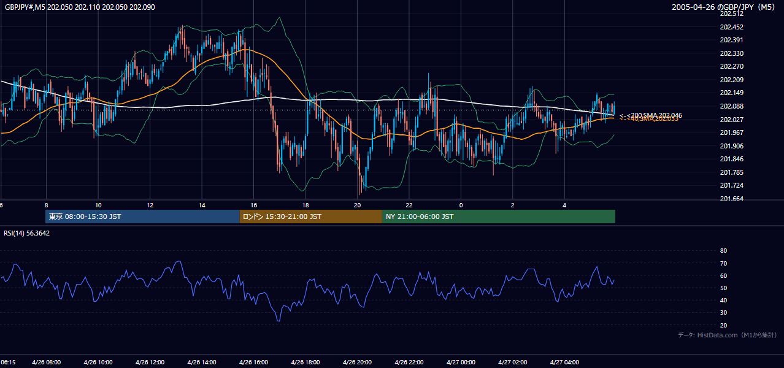Click the 4/27 04:00 bottom time label
Screen dimensions: 784x368
point(564,362)
